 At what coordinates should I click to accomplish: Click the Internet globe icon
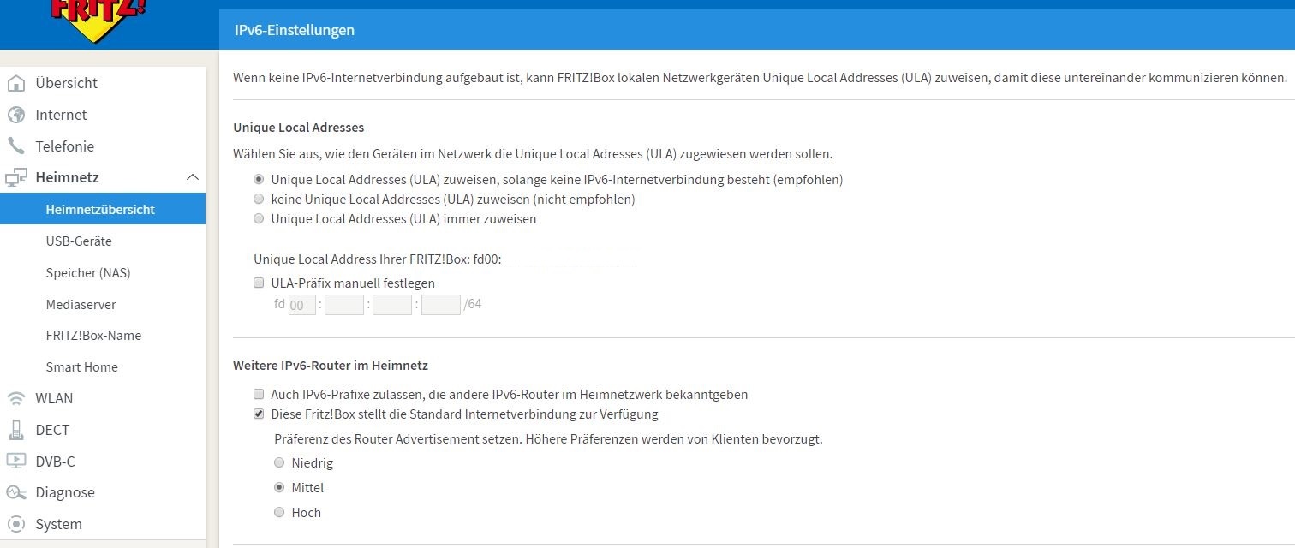[x=15, y=115]
